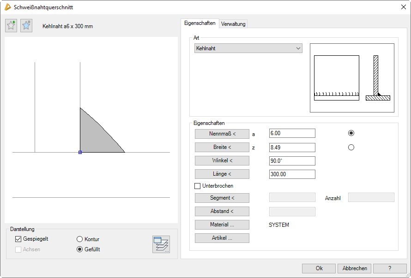
Task: Open the Eigenschaften tab
Action: tap(199, 23)
